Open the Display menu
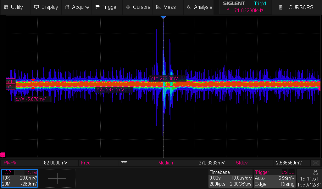The height and width of the screenshot is (189, 322). (46, 7)
